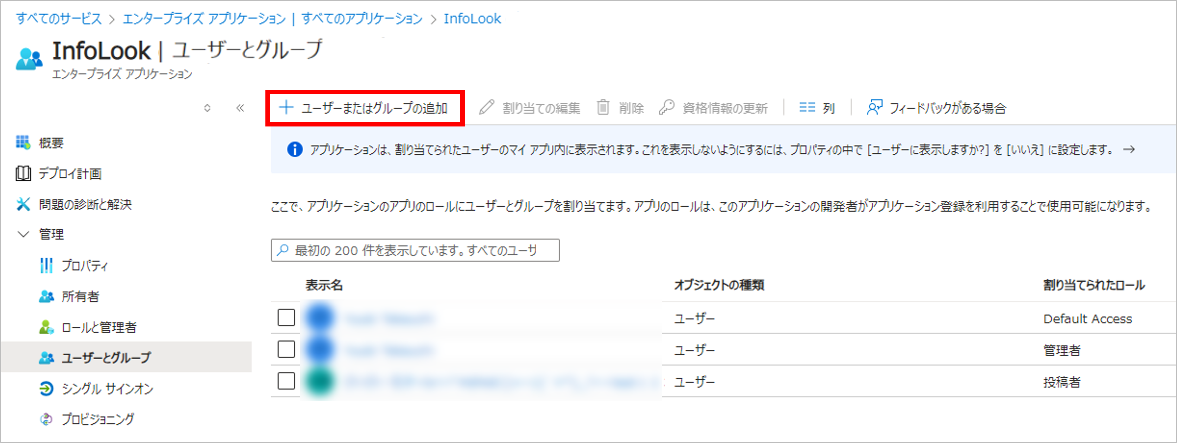
Task: Check the box for Default Access row
Action: pos(286,317)
